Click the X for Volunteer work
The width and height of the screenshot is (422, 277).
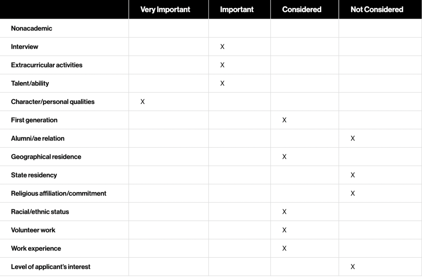(x=284, y=230)
